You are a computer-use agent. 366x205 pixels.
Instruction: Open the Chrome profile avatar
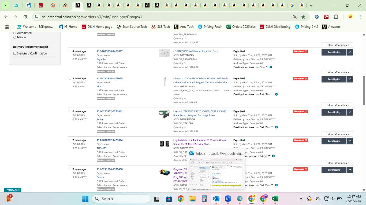point(350,17)
